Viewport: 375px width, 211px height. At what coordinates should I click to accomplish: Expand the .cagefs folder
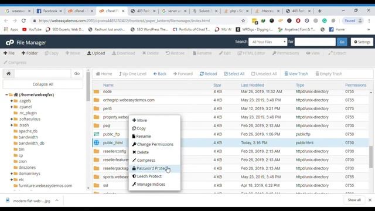12,101
